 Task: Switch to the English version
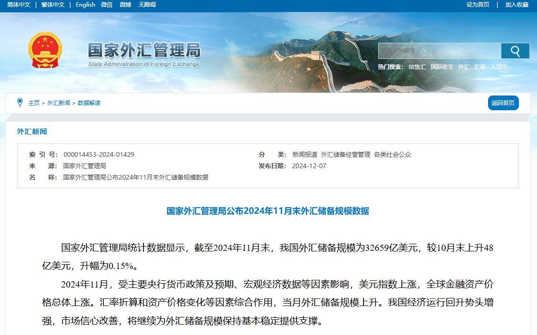85,4
